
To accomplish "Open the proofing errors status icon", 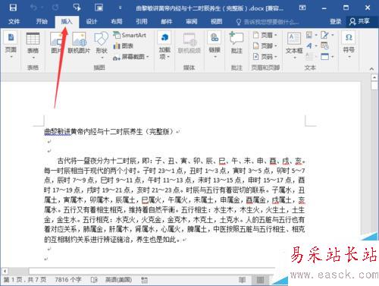I will pos(94,280).
